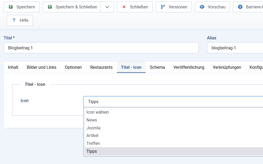Pick Treffen from the icon dropdown
Screen dimensions: 263x164
point(93,143)
